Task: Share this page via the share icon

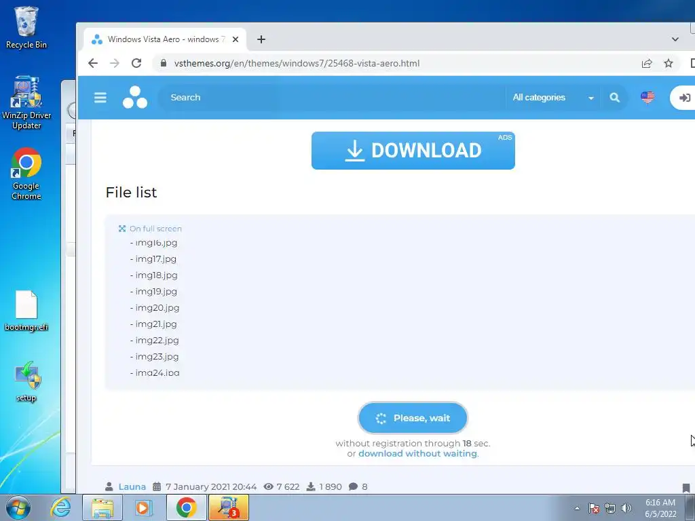Action: click(647, 63)
